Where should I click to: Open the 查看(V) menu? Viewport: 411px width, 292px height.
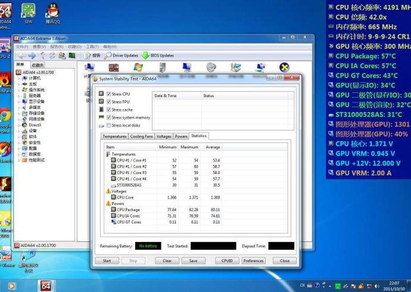click(x=39, y=47)
